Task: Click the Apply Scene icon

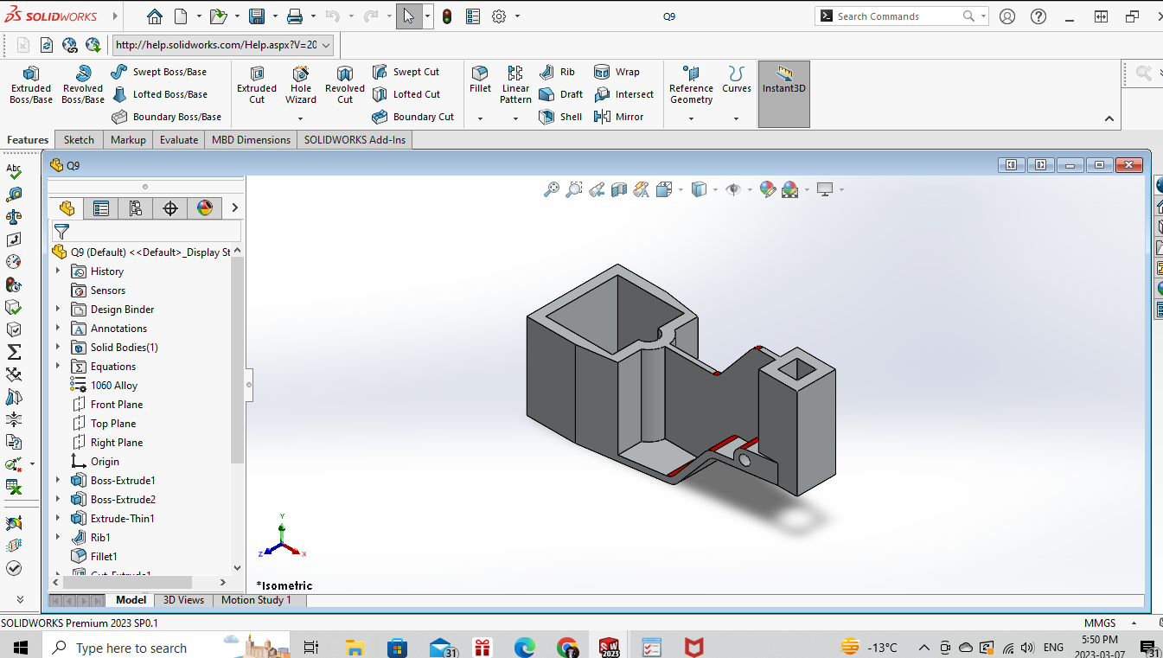Action: [x=789, y=189]
